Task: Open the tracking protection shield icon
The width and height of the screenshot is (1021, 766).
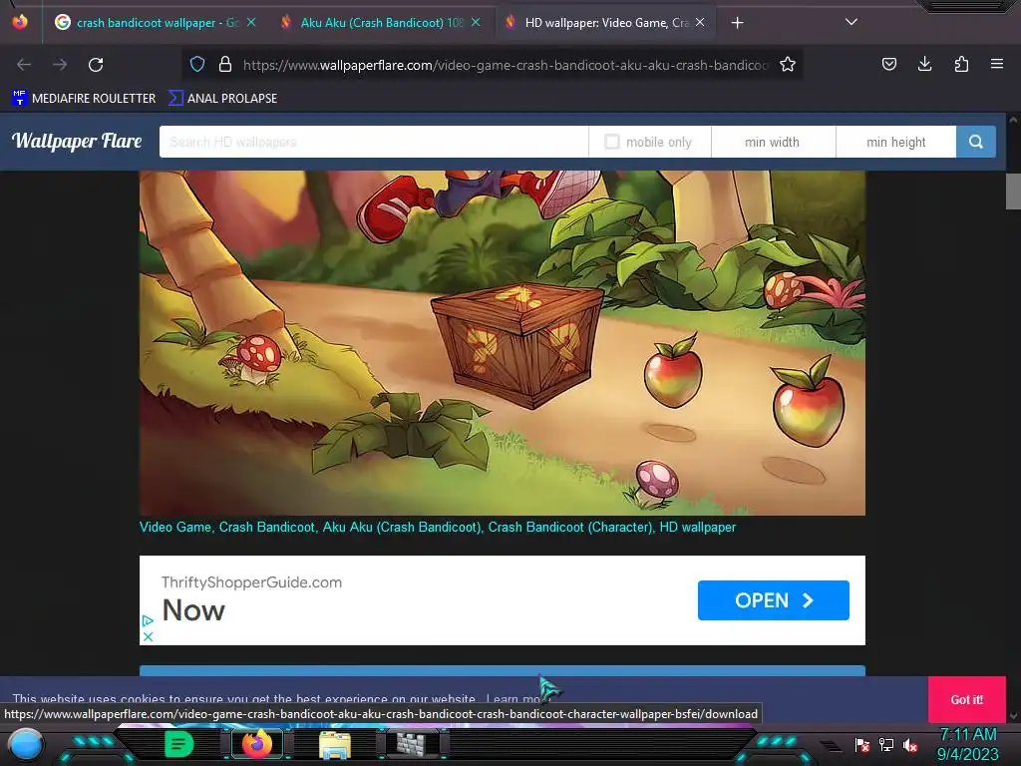Action: coord(197,65)
